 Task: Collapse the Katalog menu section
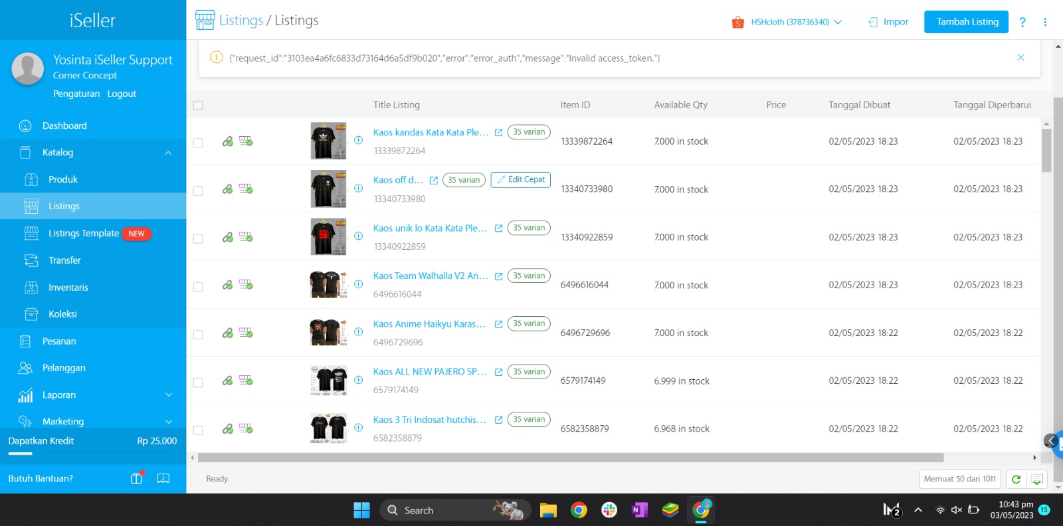[x=168, y=153]
